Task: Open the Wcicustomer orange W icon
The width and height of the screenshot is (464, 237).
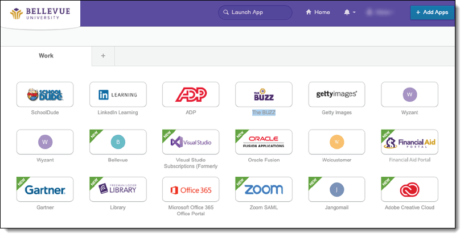Action: (x=336, y=142)
